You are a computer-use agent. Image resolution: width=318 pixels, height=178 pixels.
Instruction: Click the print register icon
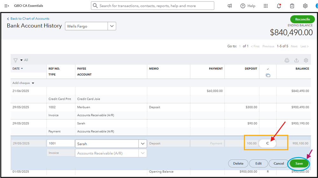click(x=287, y=60)
